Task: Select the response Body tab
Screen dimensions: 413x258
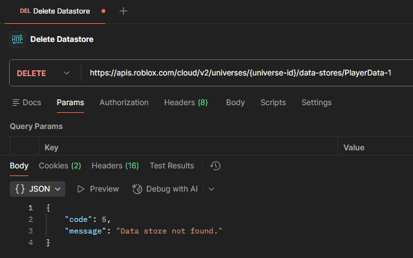Action: [19, 166]
